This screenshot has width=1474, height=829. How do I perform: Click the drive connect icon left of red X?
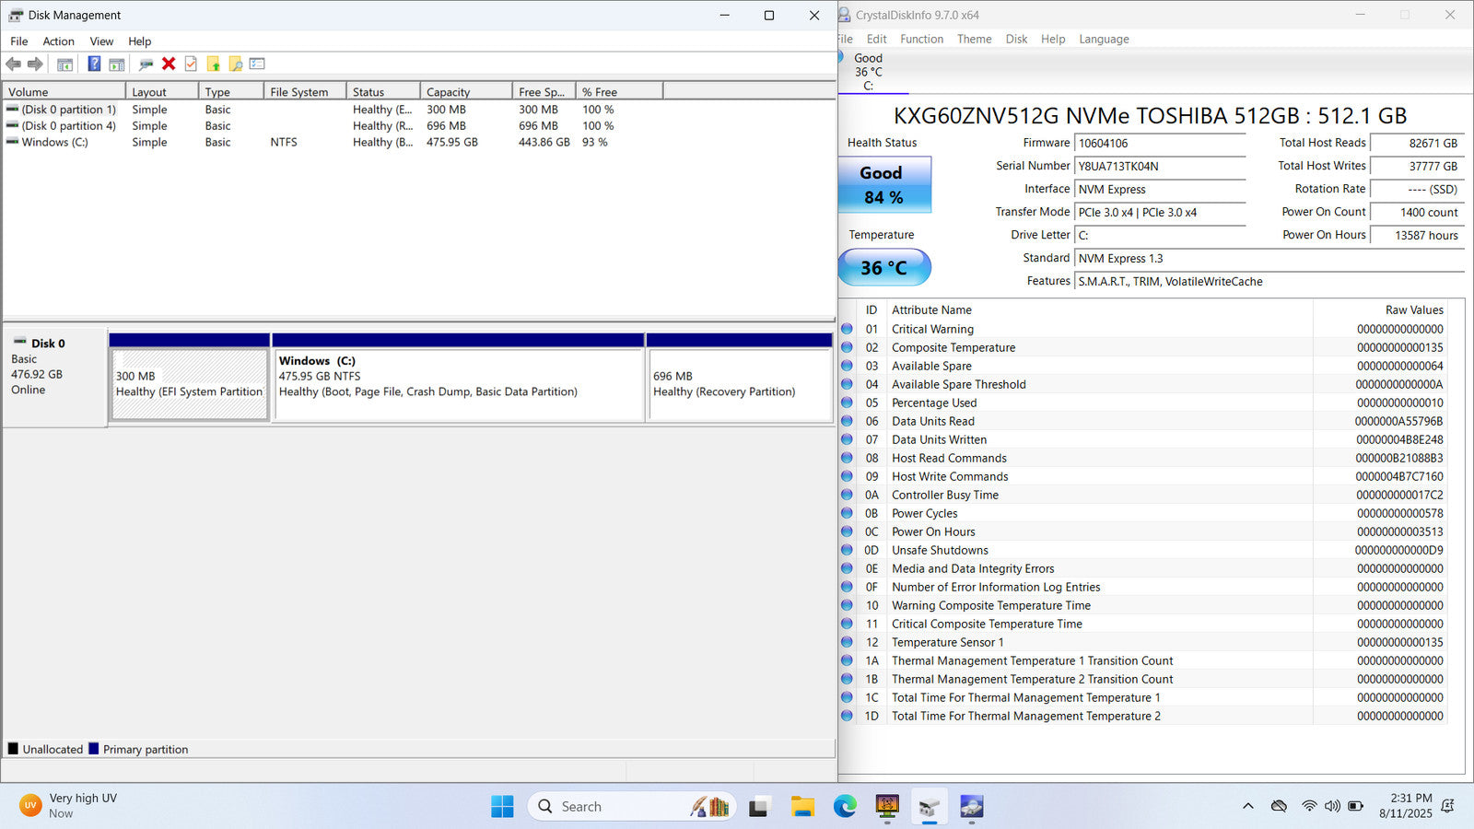pos(146,64)
